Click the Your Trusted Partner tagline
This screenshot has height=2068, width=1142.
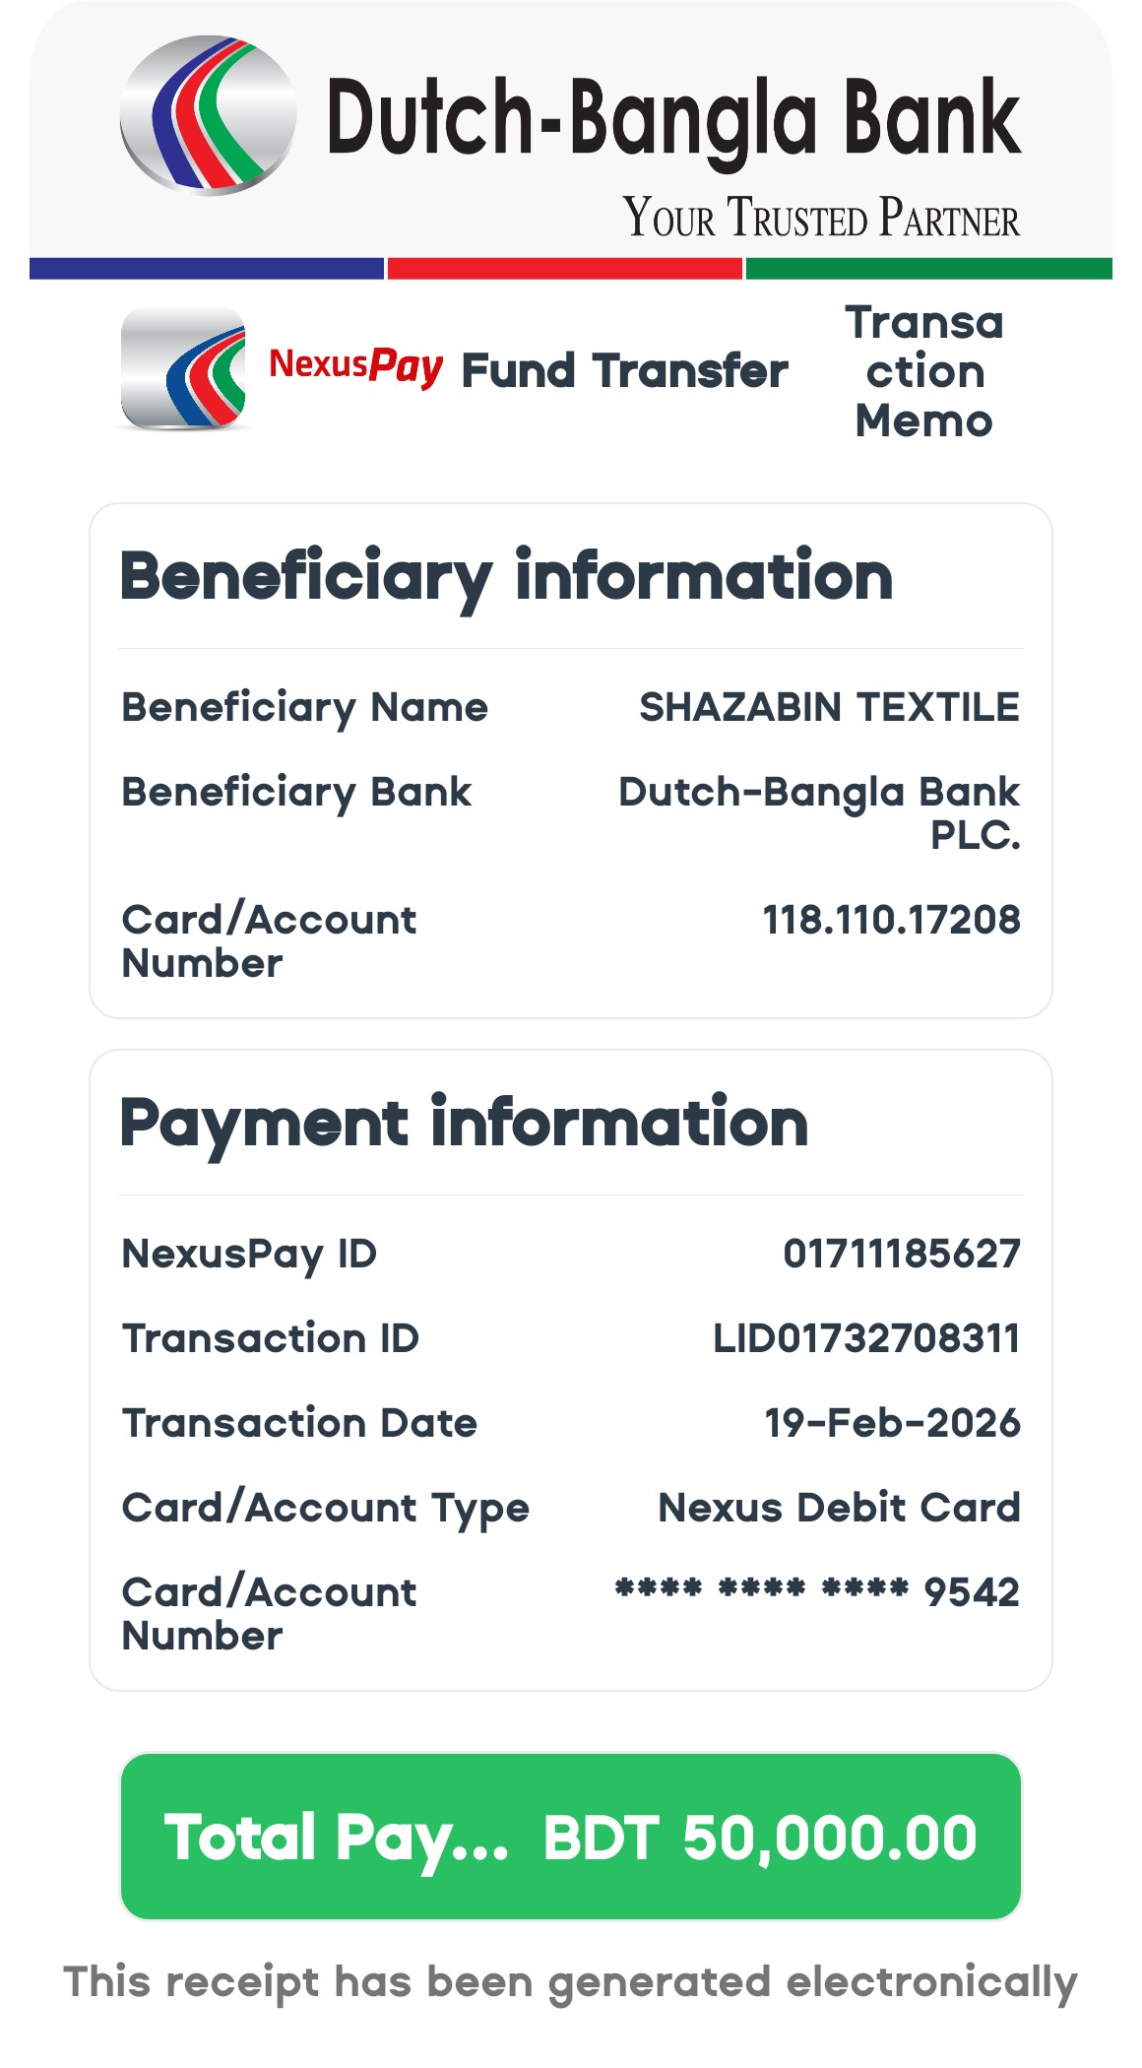click(820, 218)
